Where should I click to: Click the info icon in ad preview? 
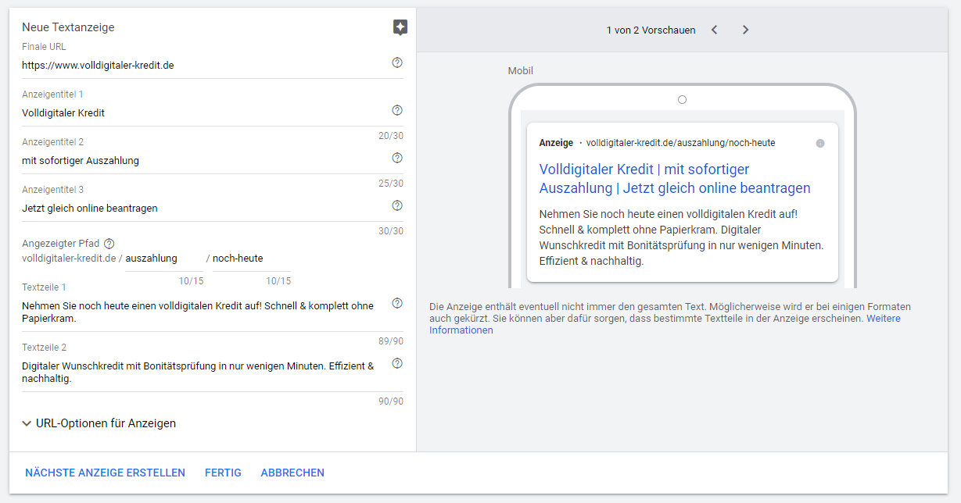pos(819,144)
